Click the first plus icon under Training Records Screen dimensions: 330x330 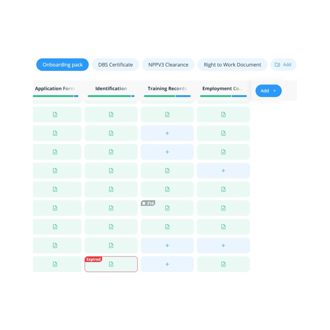click(x=167, y=133)
